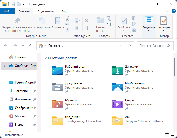Switch to large icons view in the status bar
The image size is (177, 138).
coord(173,135)
